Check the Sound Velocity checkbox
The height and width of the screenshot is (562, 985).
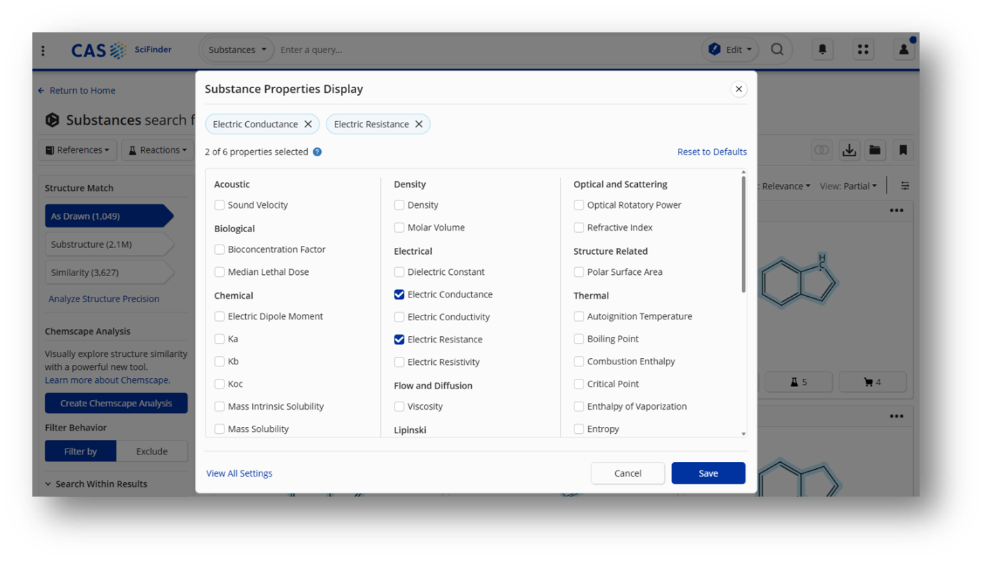[x=219, y=205]
